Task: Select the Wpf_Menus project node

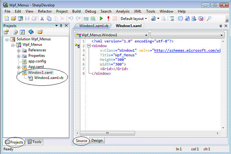Action: 32,44
